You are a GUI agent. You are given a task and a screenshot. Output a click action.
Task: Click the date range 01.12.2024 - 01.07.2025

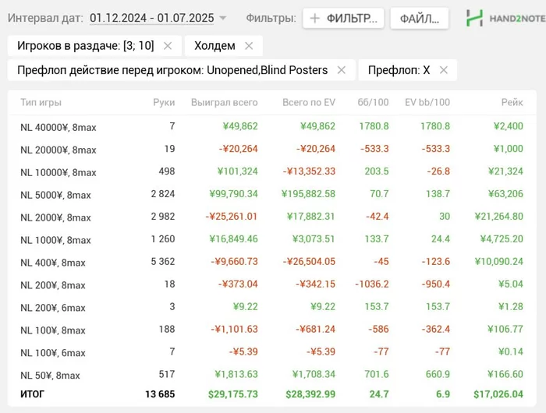point(151,17)
